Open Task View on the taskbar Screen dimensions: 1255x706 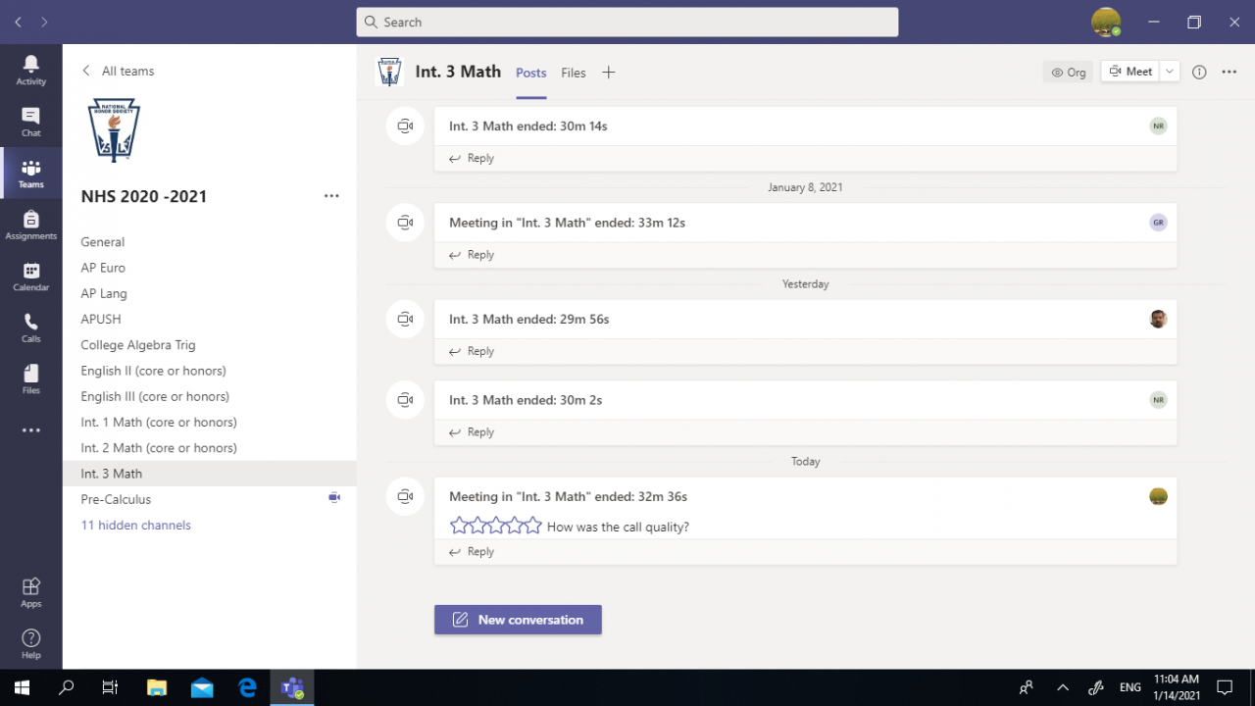click(111, 687)
